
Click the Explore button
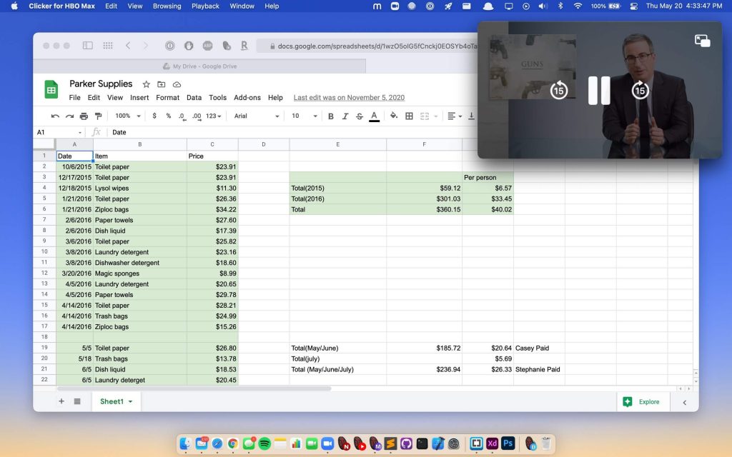click(x=642, y=402)
